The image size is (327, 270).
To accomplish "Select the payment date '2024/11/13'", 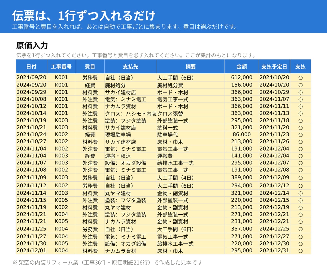I will [274, 113].
